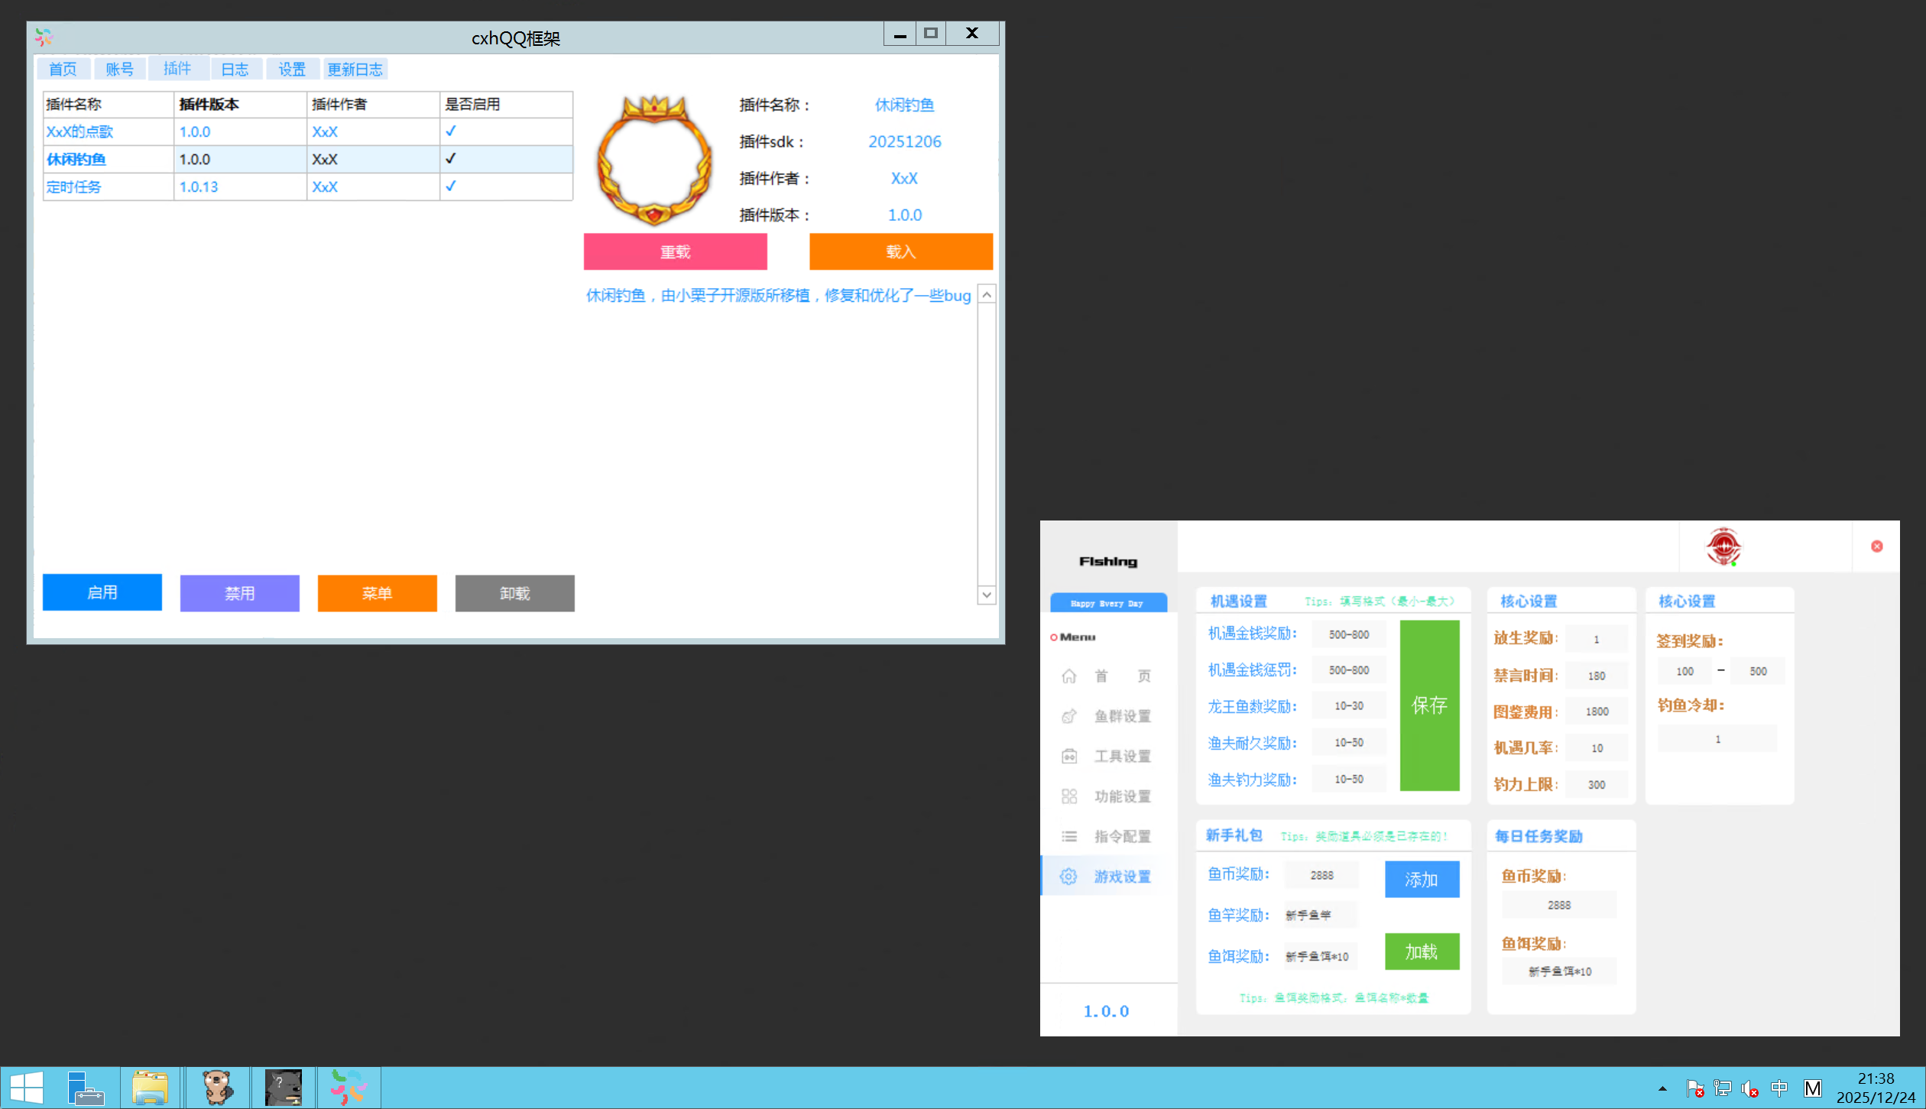
Task: Open 鱼群设置 via its fish icon
Action: click(1068, 716)
